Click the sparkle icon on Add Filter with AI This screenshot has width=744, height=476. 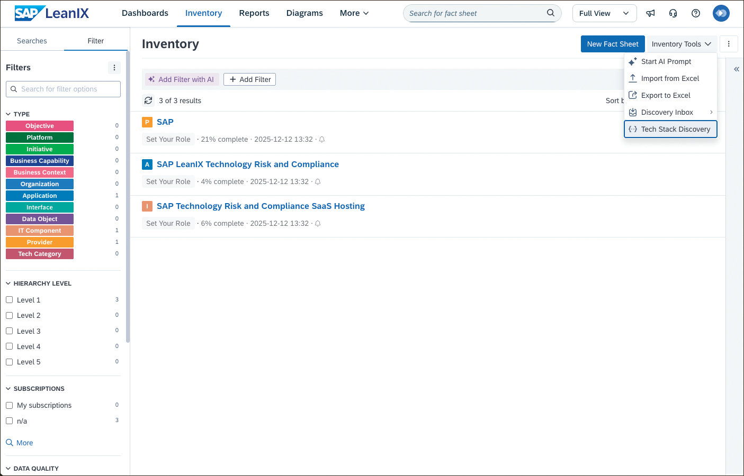(x=151, y=79)
